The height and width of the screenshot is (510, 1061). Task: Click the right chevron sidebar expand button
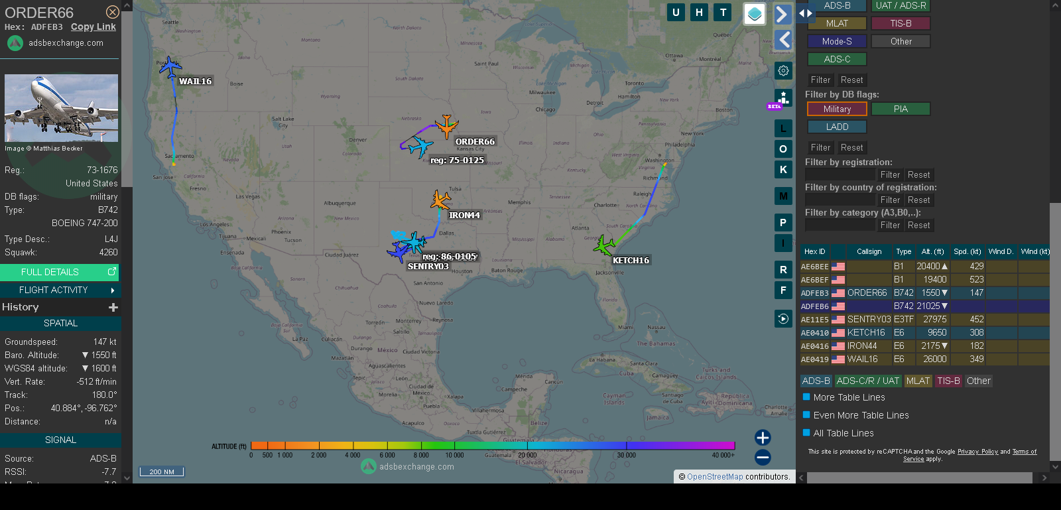[x=783, y=15]
